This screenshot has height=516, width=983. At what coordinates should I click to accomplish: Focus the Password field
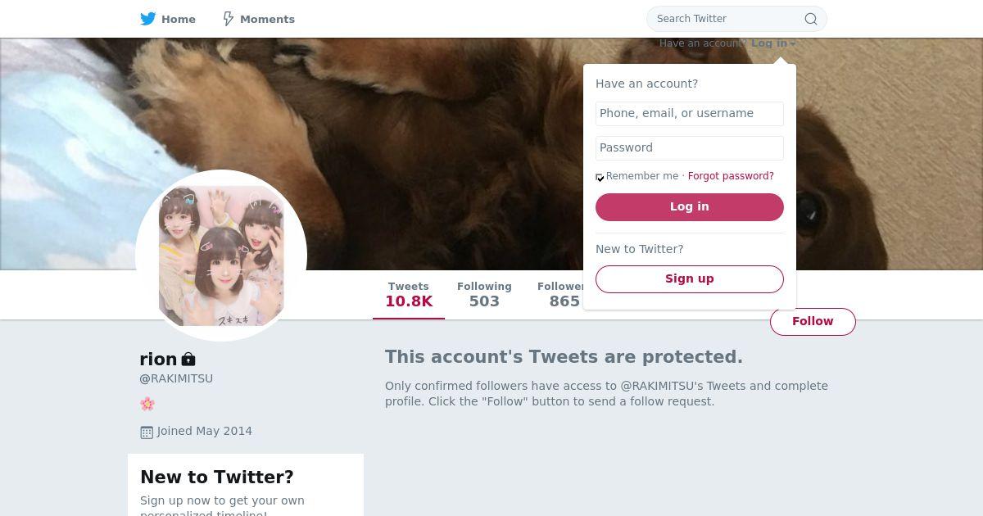point(690,148)
